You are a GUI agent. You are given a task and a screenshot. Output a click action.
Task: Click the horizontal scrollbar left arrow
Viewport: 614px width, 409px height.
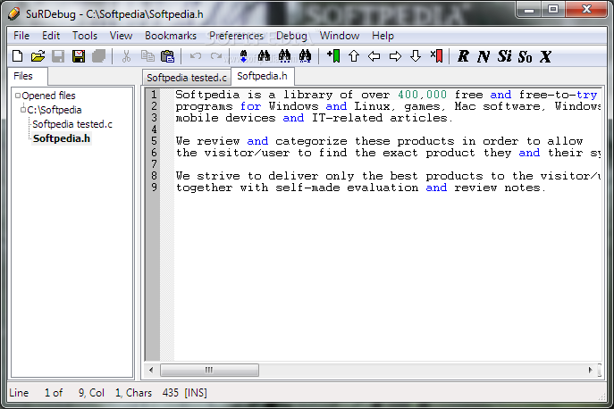(151, 370)
